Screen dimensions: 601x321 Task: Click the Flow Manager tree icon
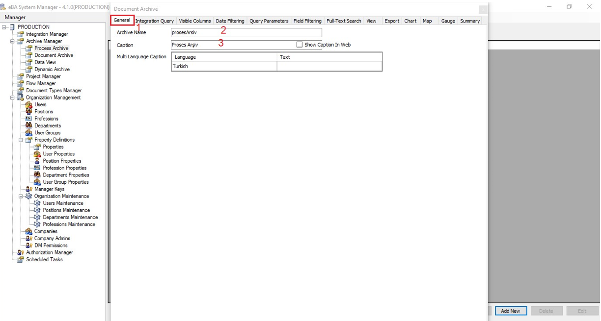coord(21,83)
